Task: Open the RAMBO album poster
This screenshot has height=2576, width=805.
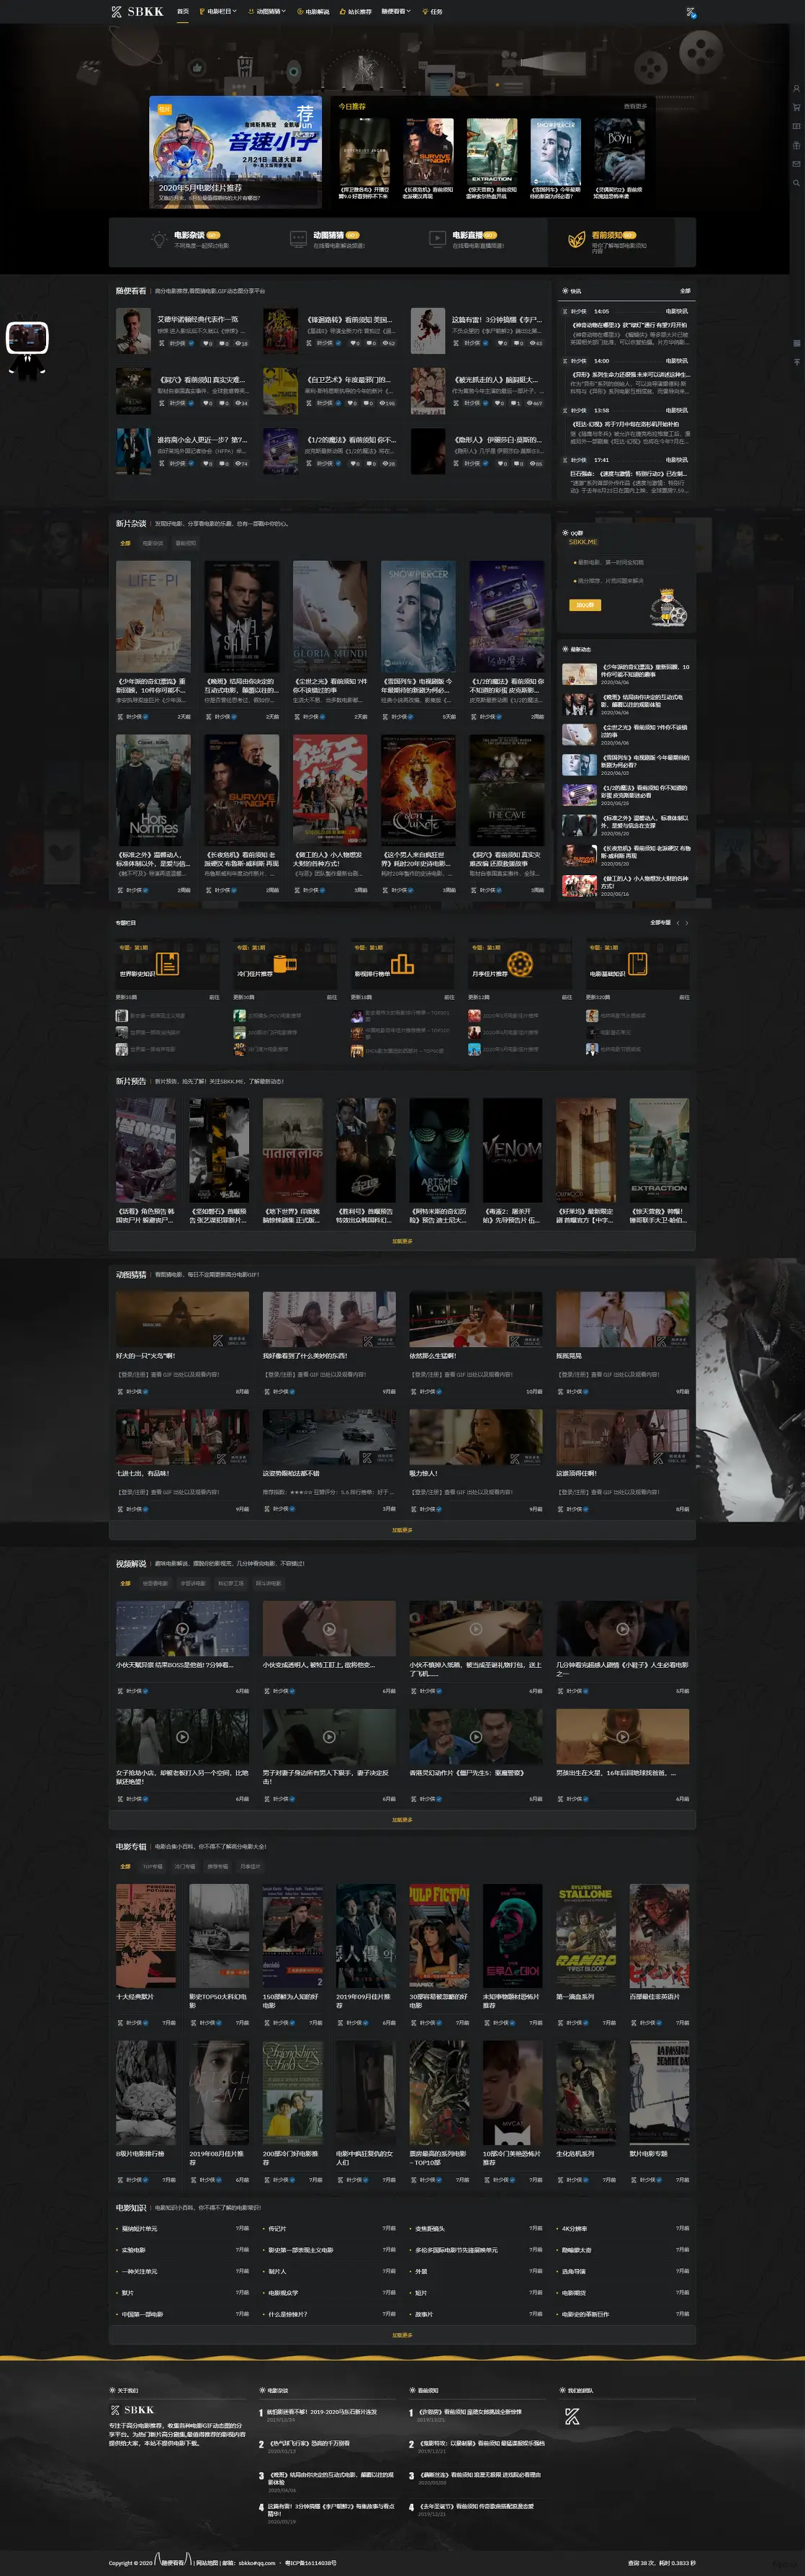Action: click(586, 1937)
